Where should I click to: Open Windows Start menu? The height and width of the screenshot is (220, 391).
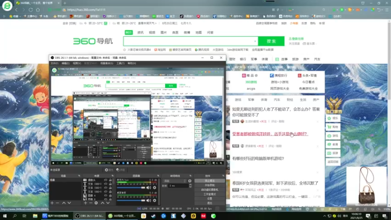pos(5,216)
